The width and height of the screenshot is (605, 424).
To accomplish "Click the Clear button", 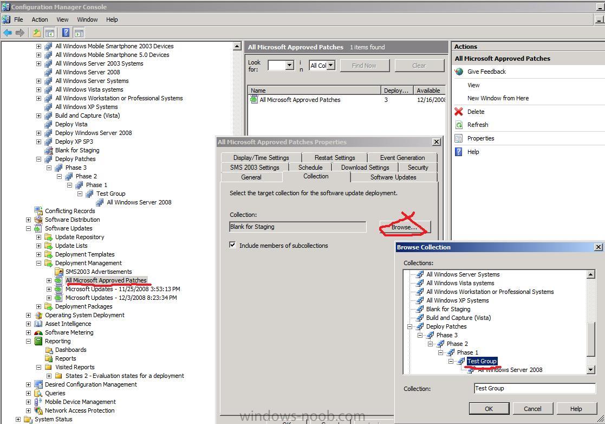I will click(x=419, y=66).
